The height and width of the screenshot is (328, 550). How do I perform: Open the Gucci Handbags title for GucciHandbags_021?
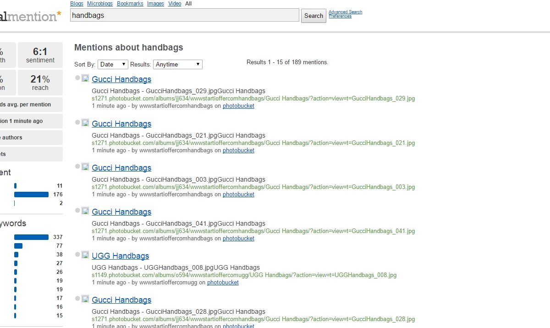click(x=121, y=124)
